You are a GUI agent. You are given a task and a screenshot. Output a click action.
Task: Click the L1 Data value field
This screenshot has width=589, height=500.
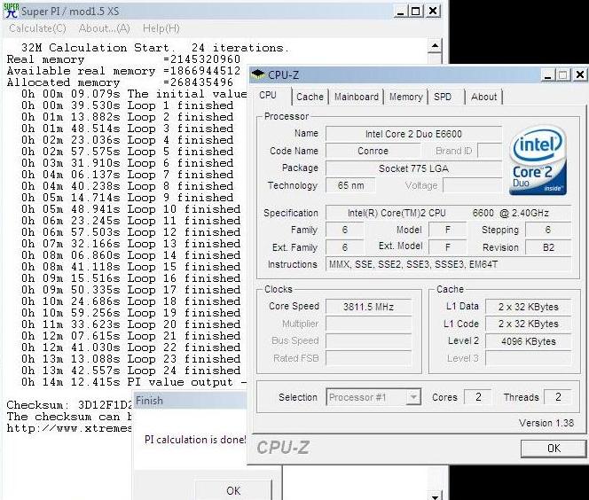[x=528, y=307]
